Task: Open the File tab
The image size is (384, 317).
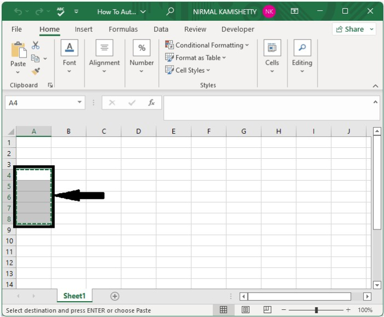Action: [x=16, y=30]
